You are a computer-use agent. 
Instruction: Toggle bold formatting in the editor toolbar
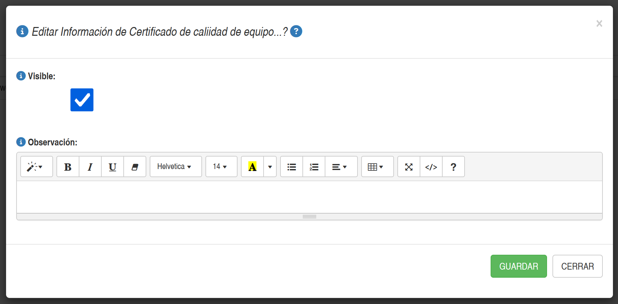coord(68,167)
